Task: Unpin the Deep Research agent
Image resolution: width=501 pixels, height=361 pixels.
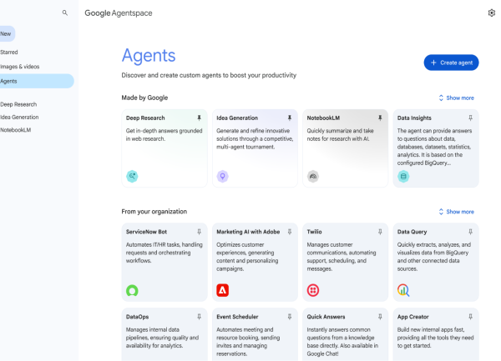Action: click(199, 118)
